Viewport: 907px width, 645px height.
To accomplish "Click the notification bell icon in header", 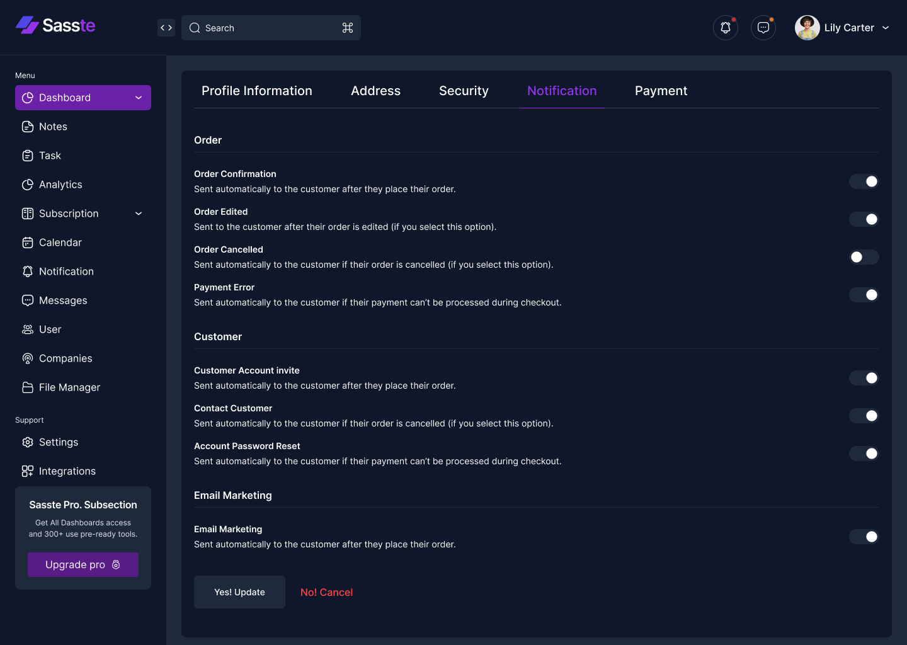I will pos(726,28).
